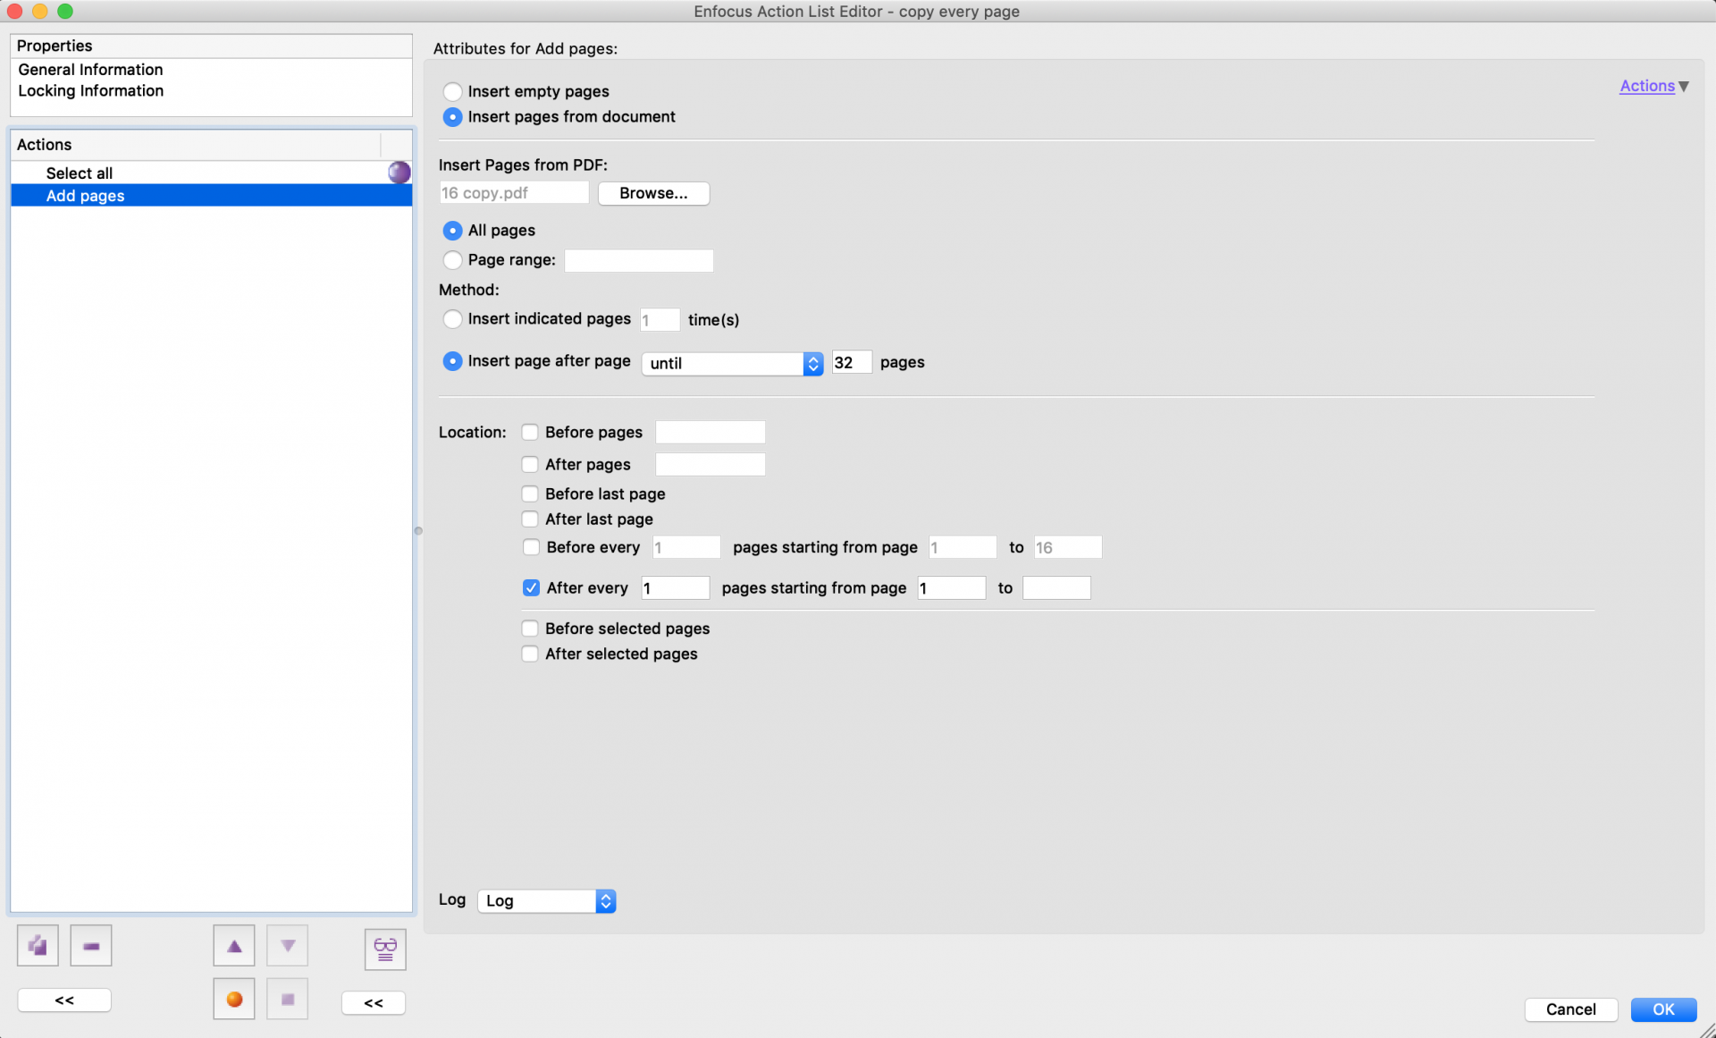This screenshot has height=1038, width=1716.
Task: Click the left collapse << button
Action: [x=64, y=1000]
